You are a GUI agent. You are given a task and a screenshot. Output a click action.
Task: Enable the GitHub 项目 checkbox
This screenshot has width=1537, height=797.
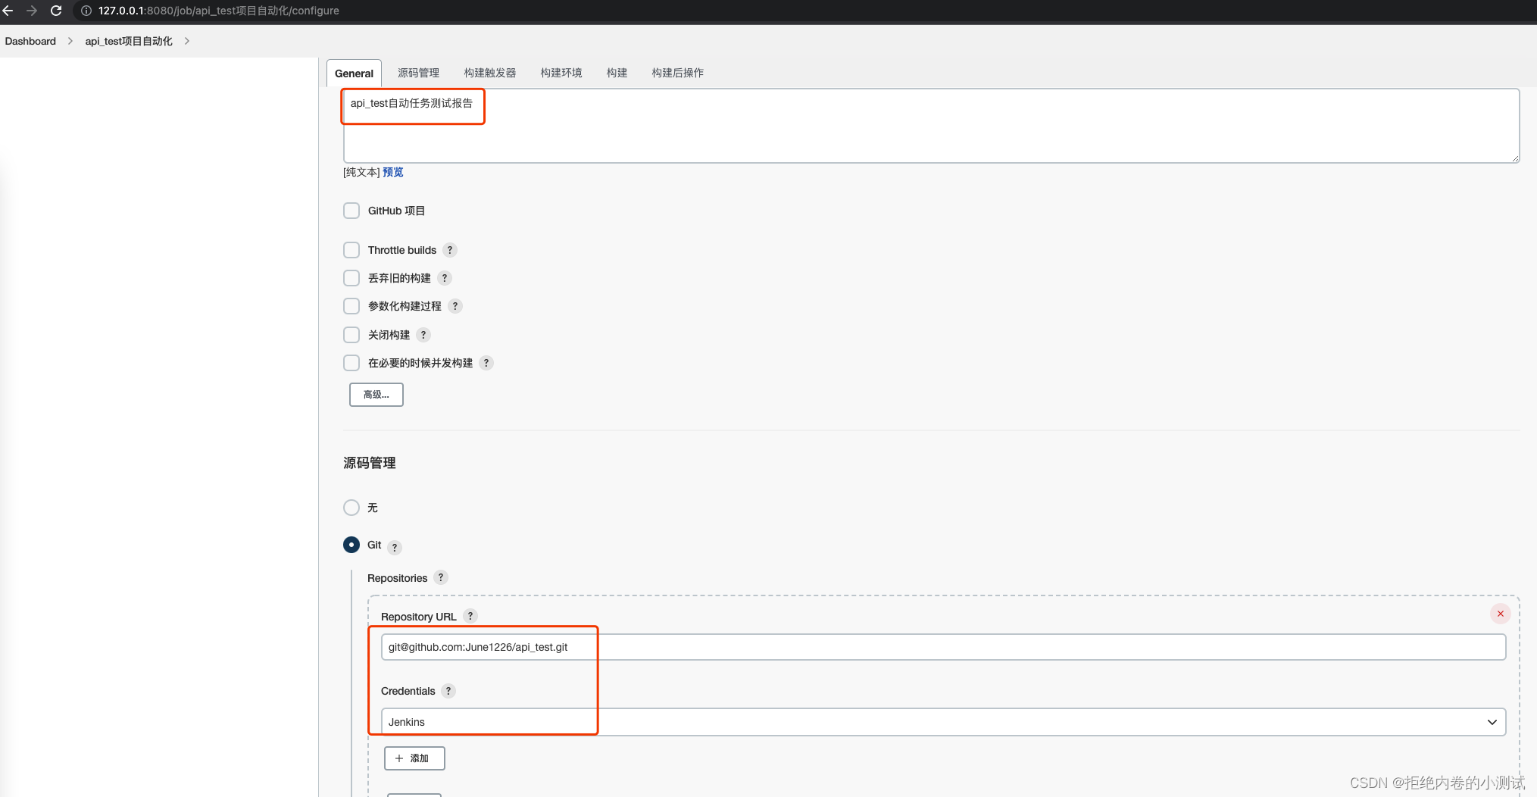351,211
